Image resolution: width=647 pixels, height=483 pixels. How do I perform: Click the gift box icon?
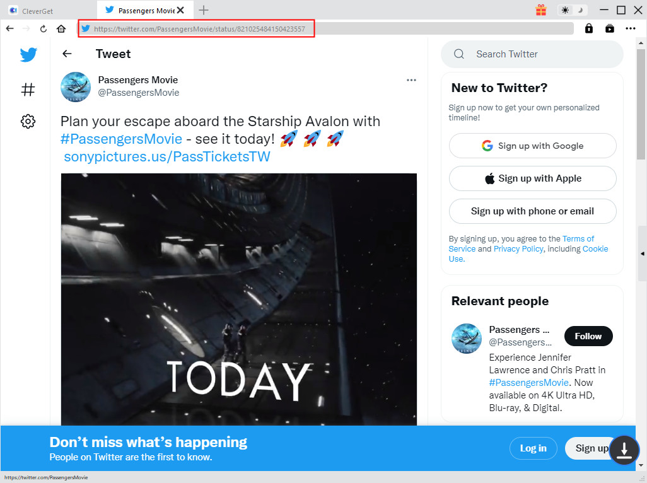[541, 10]
